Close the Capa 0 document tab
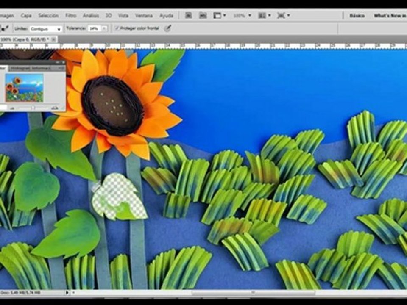 coord(53,39)
